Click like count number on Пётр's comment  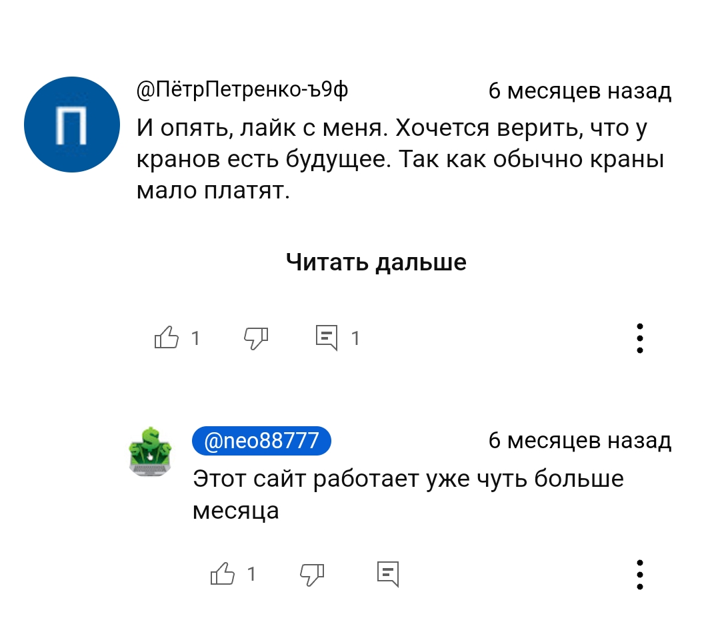195,339
